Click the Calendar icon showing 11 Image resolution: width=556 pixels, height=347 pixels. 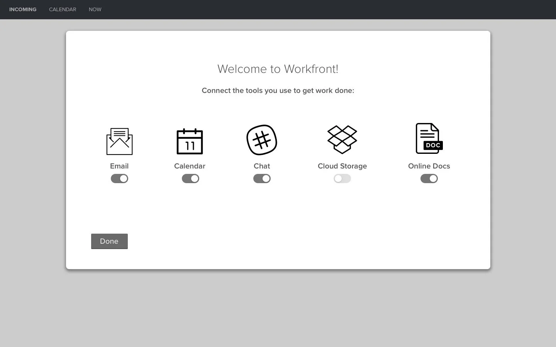tap(190, 141)
